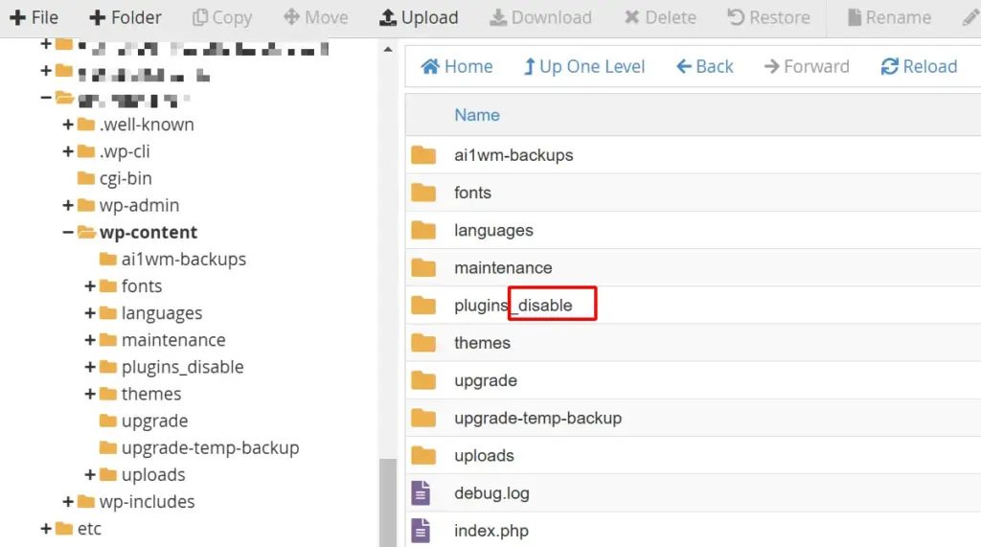Screen dimensions: 981x547
Task: Expand the wp-admin tree folder
Action: [x=68, y=205]
